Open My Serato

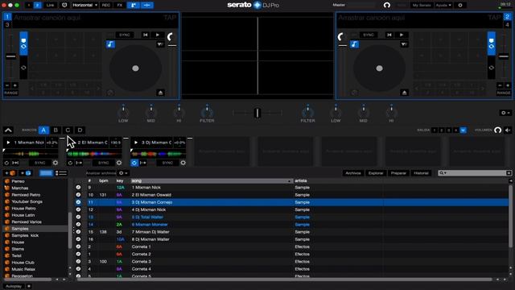pyautogui.click(x=422, y=6)
